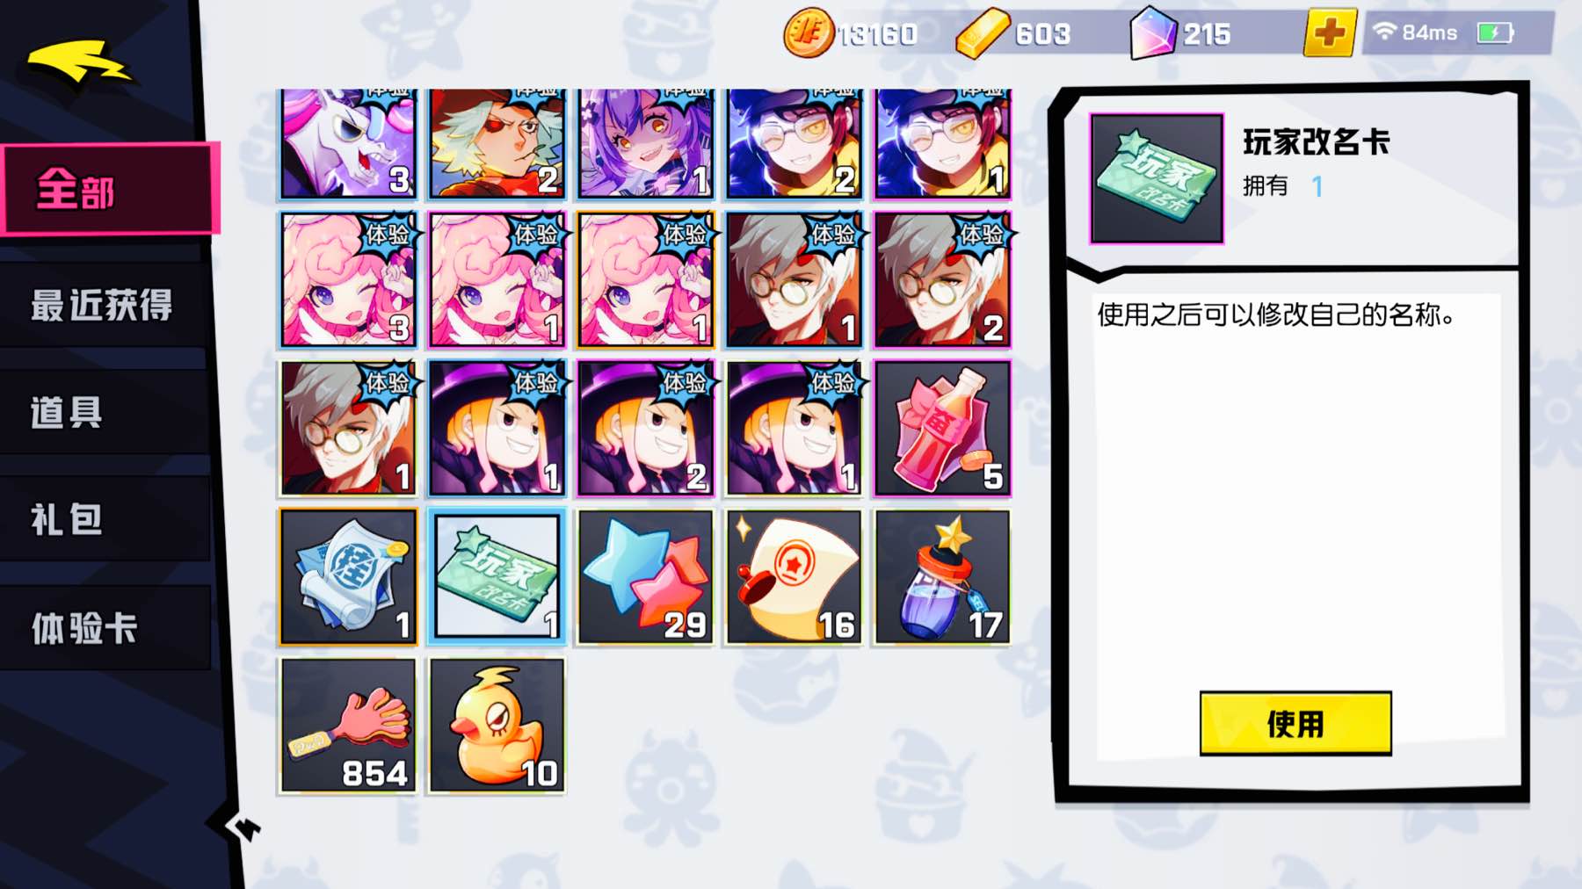
Task: Select the player rename card in grid
Action: click(497, 577)
